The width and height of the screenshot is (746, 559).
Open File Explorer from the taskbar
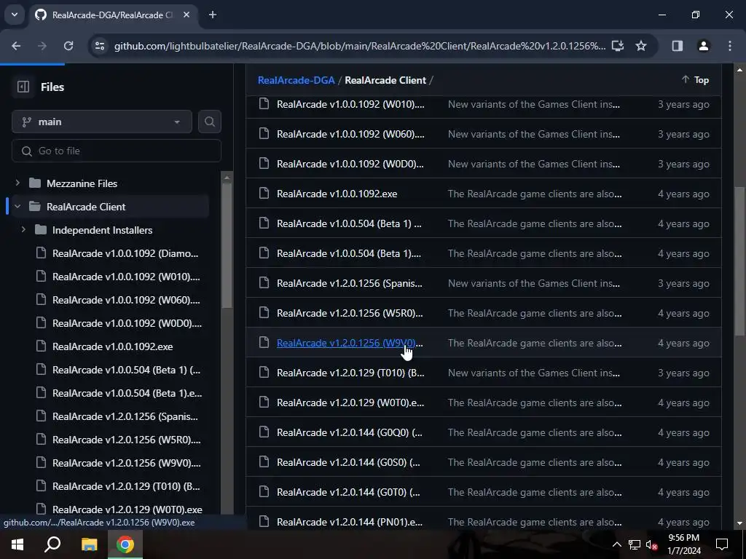(x=89, y=544)
